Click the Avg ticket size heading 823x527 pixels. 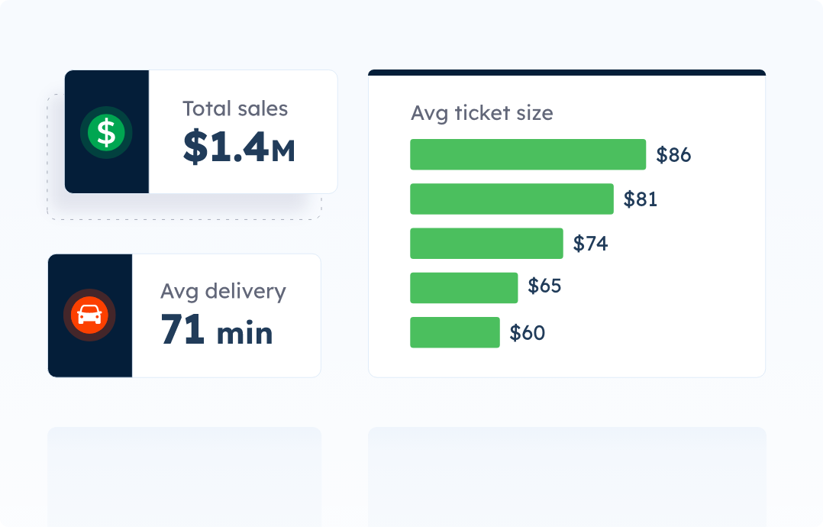[x=482, y=113]
